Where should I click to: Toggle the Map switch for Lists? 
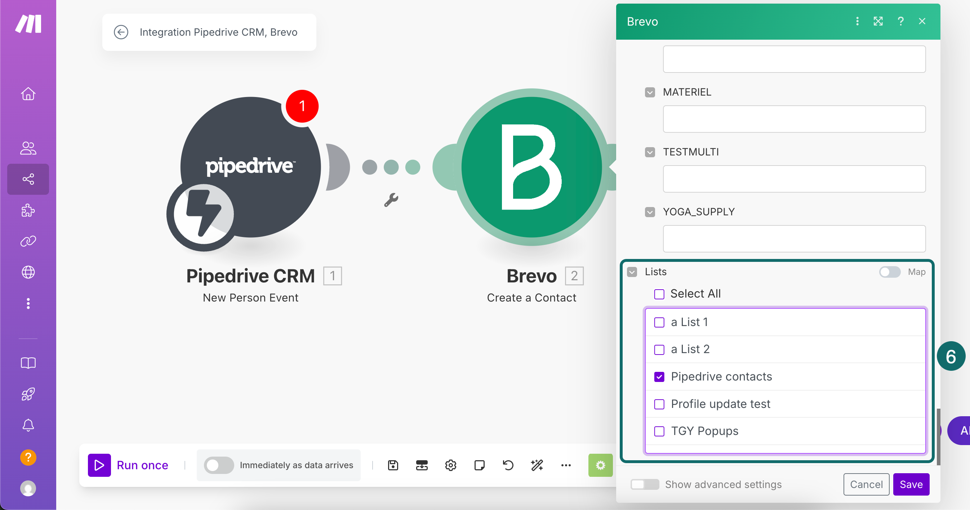[889, 272]
